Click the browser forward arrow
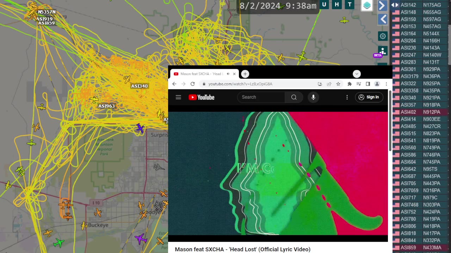The image size is (451, 253). (183, 84)
